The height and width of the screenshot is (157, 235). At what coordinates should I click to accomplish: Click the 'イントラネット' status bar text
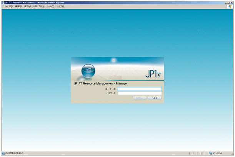tap(217, 153)
